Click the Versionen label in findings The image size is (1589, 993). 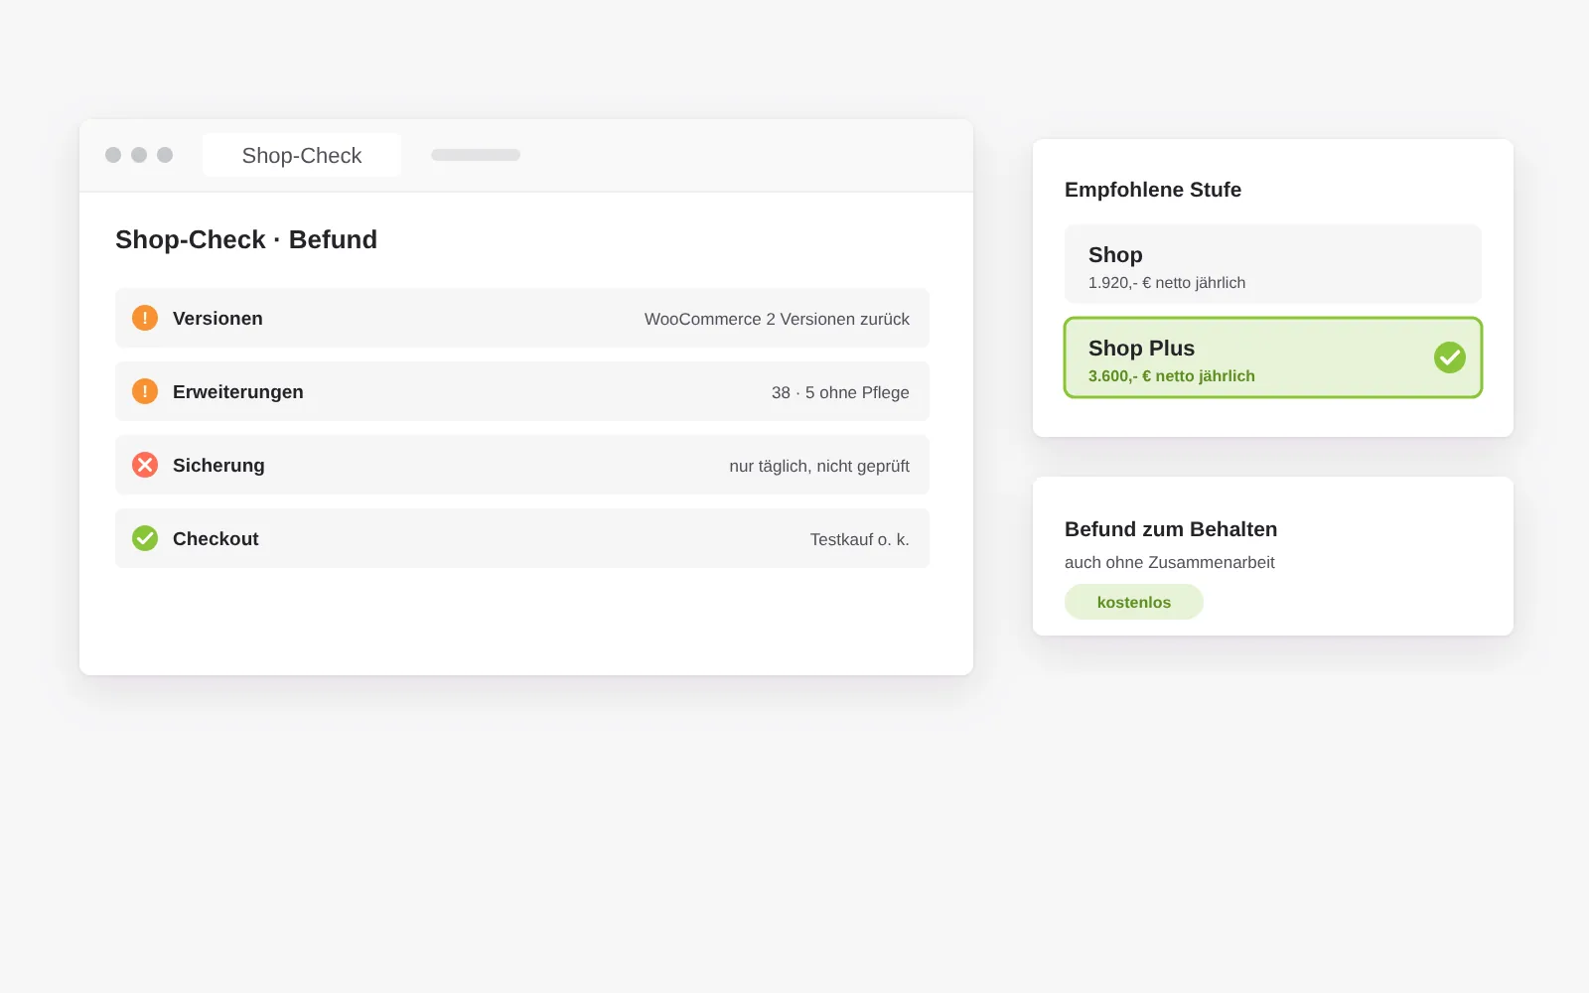tap(217, 319)
